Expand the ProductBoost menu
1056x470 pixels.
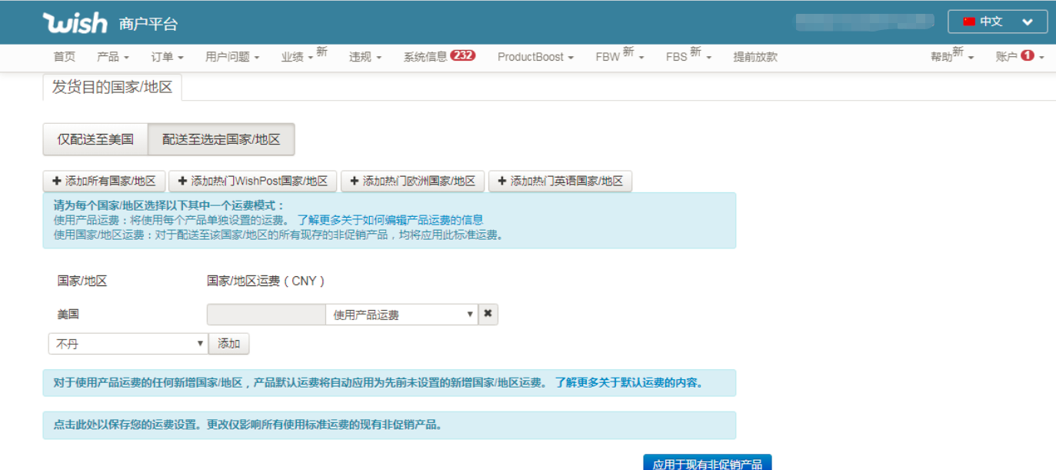click(x=535, y=57)
